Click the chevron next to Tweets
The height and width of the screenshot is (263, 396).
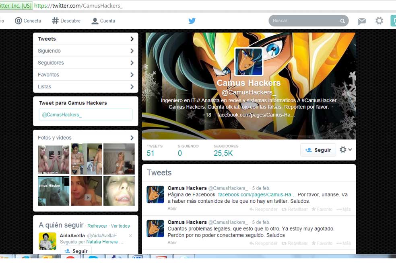(132, 39)
